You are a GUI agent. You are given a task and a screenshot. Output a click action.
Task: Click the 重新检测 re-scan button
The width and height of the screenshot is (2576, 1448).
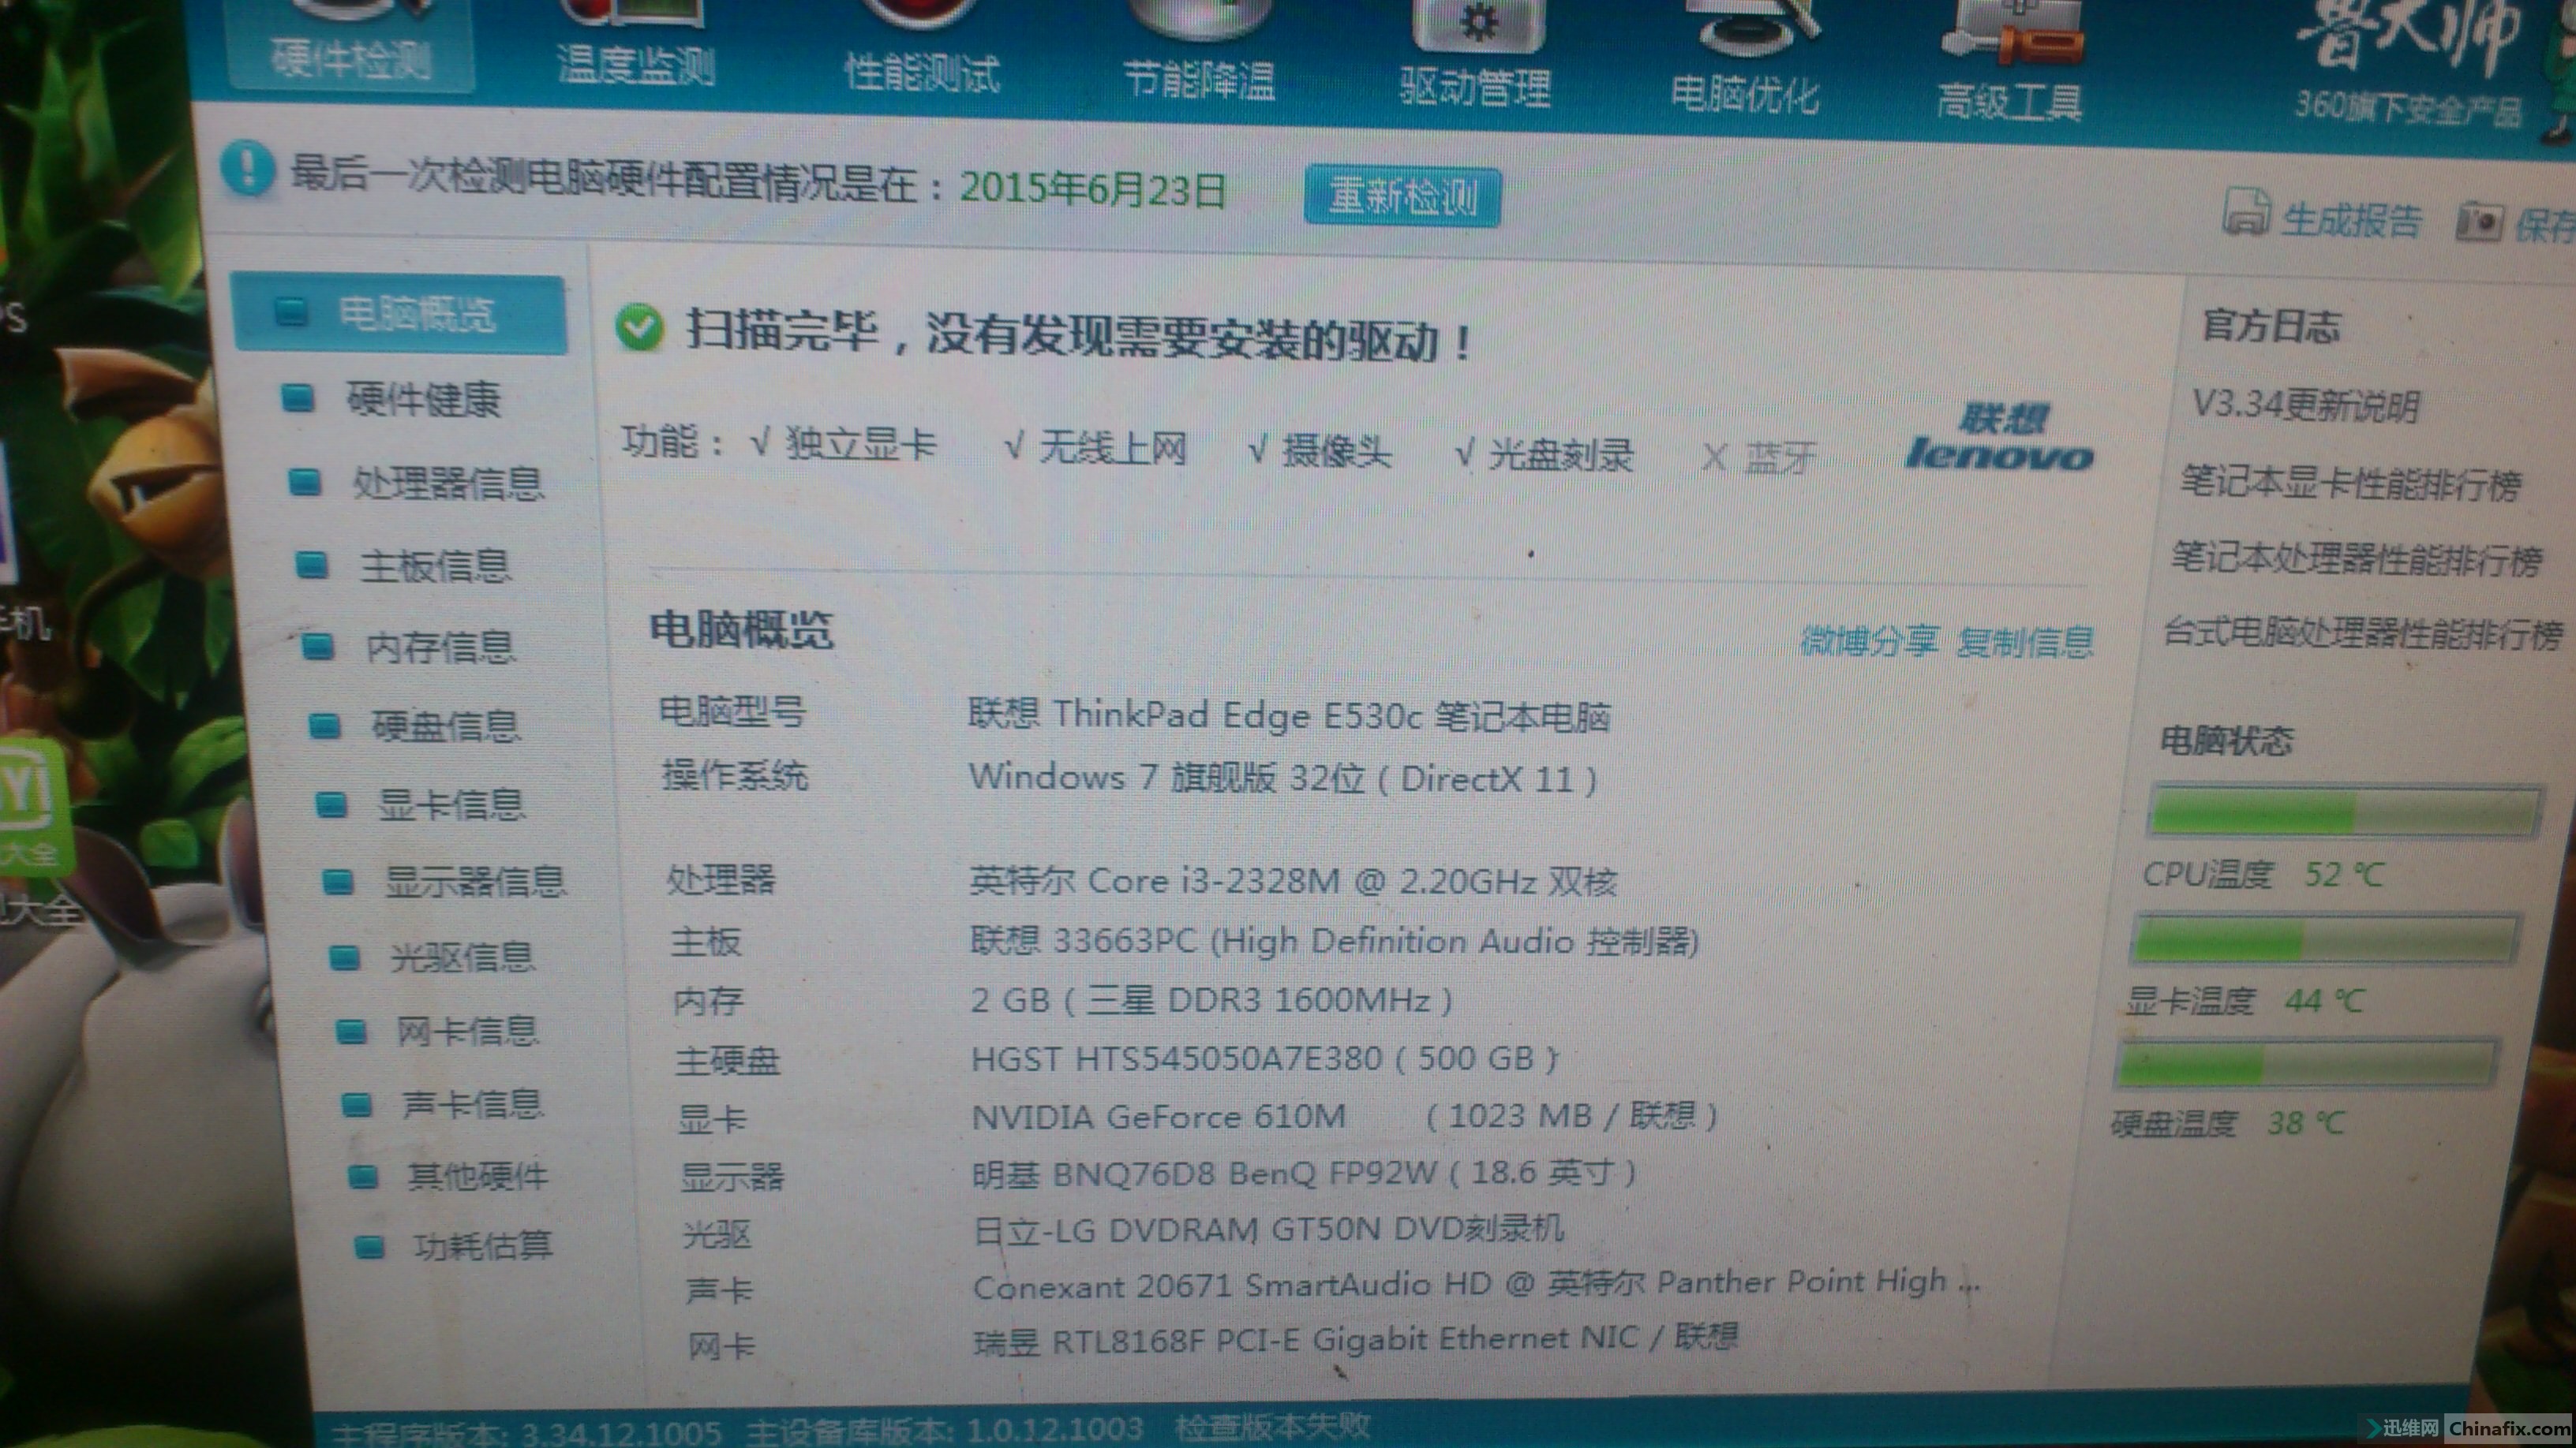point(1402,197)
